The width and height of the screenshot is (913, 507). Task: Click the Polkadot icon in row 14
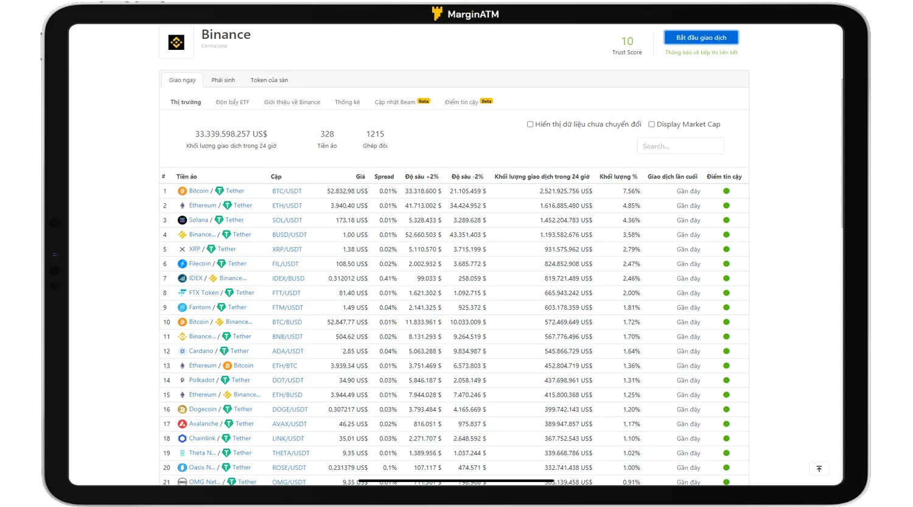tap(182, 380)
